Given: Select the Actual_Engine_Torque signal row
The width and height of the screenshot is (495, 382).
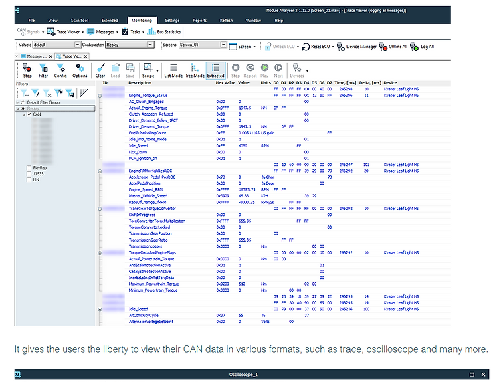Looking at the screenshot, I should (x=274, y=108).
